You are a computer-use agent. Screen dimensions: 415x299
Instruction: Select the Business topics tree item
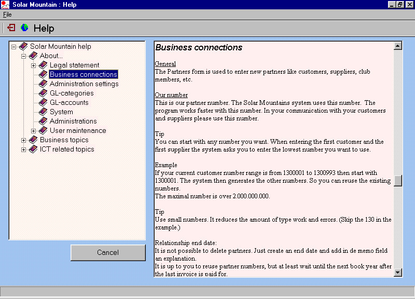click(x=64, y=140)
